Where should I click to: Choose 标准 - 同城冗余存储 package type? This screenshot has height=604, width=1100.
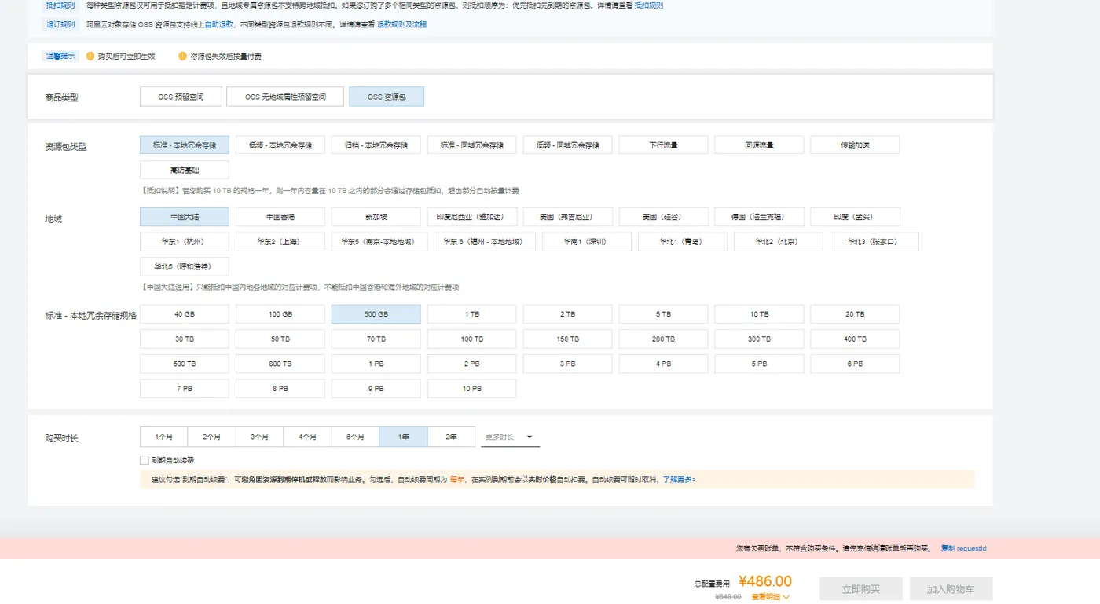[472, 145]
